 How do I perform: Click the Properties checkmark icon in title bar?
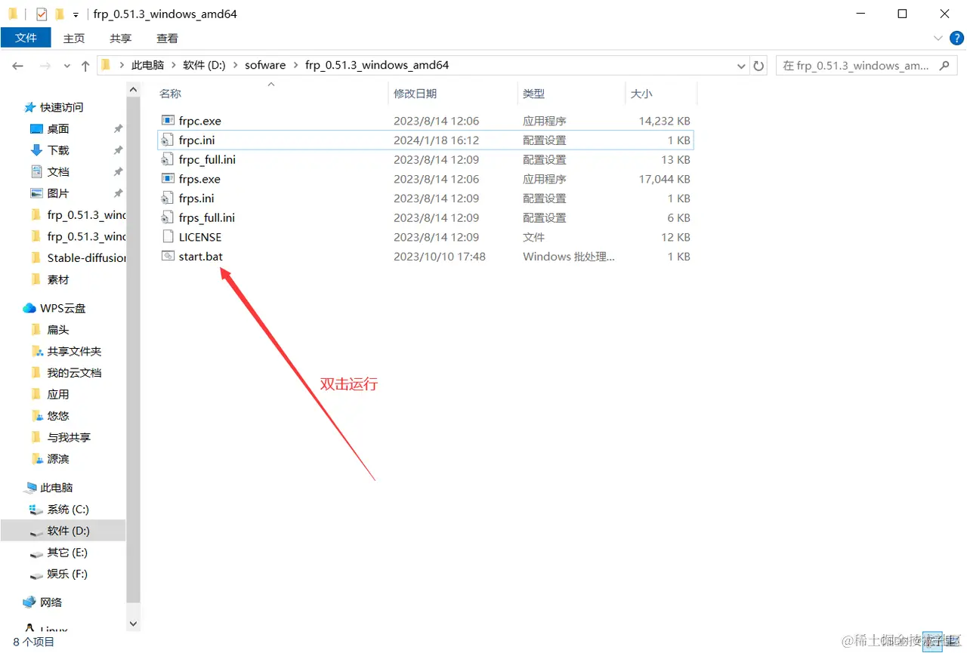pos(42,14)
